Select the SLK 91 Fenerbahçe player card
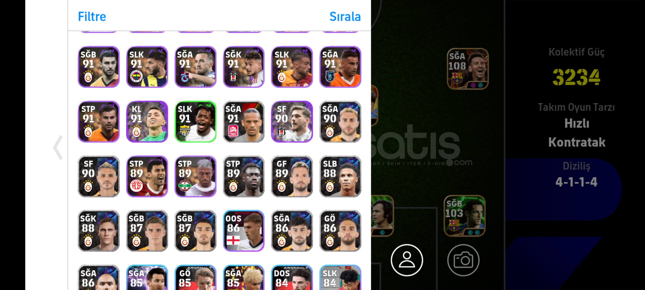 pyautogui.click(x=147, y=67)
